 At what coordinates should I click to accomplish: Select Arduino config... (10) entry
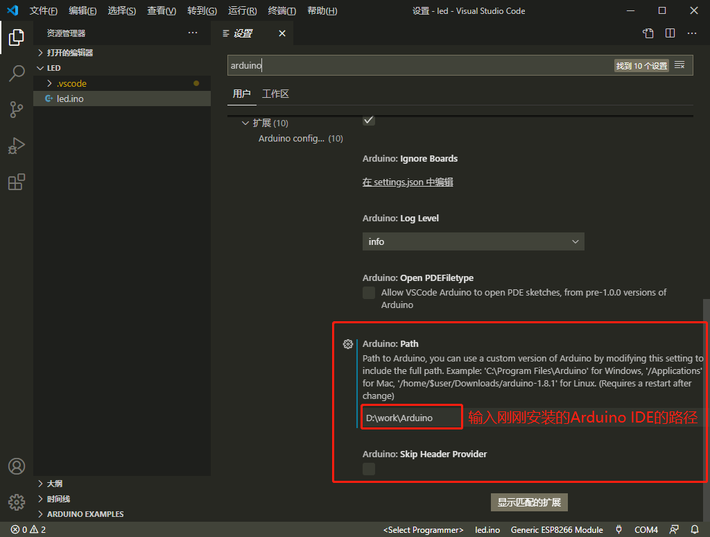300,138
